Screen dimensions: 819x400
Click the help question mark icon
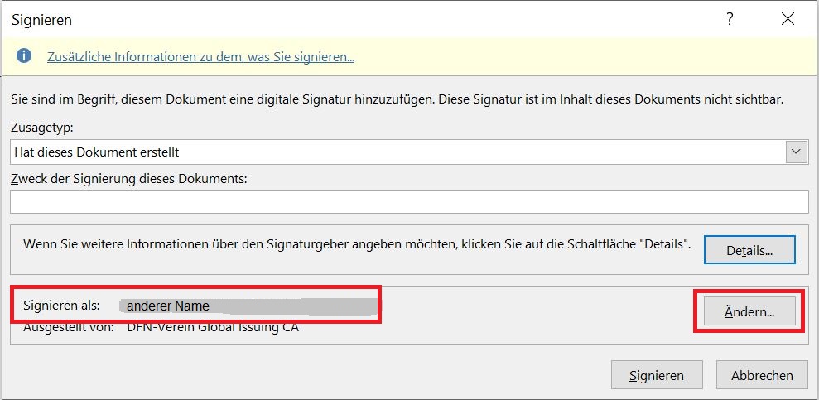click(730, 19)
